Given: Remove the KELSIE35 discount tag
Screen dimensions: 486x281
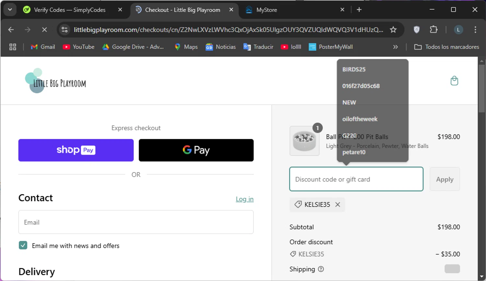Looking at the screenshot, I should coord(338,204).
